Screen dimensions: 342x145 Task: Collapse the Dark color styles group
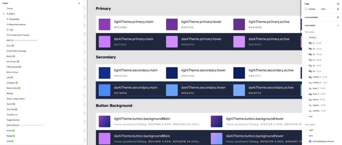306,136
